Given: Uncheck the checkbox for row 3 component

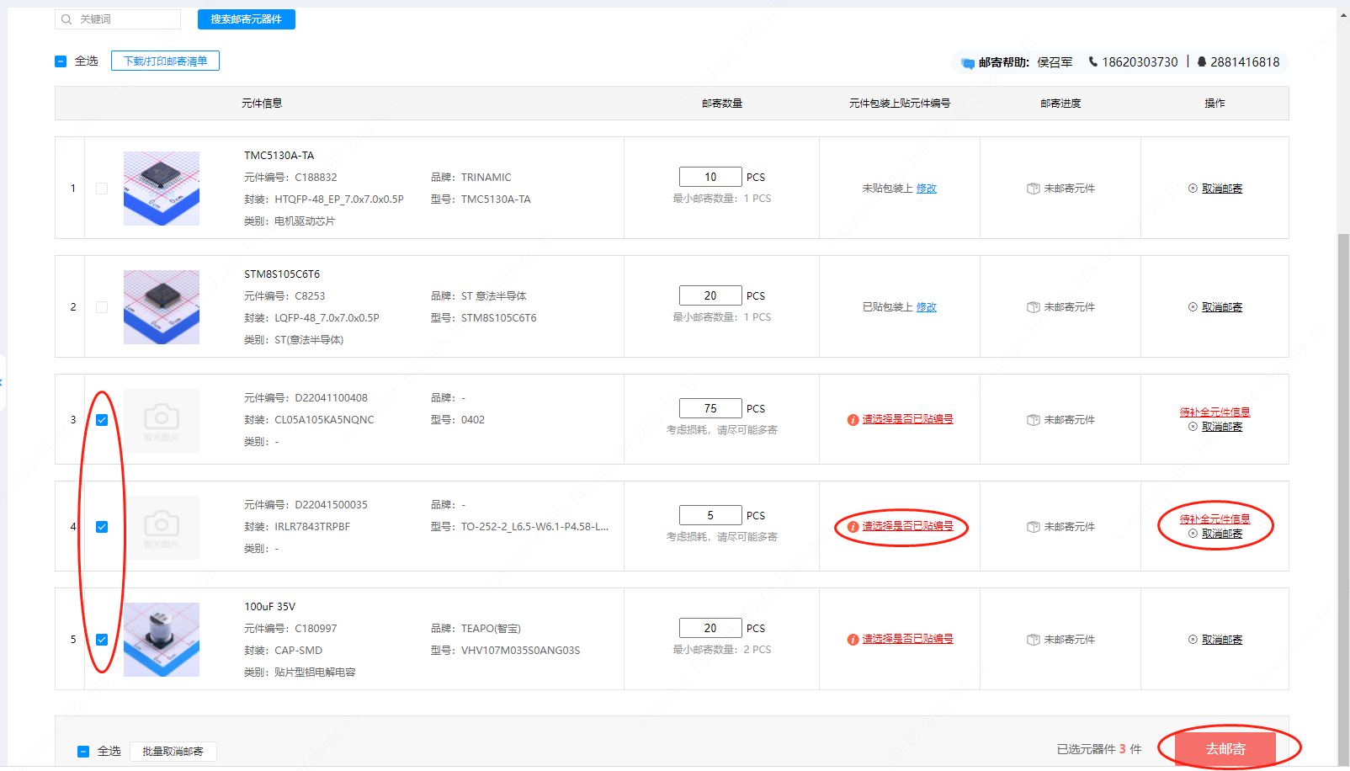Looking at the screenshot, I should [x=102, y=420].
